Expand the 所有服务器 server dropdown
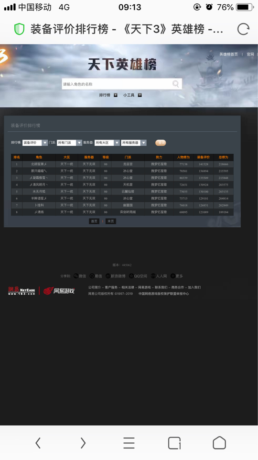This screenshot has height=460, width=258. tap(134, 143)
